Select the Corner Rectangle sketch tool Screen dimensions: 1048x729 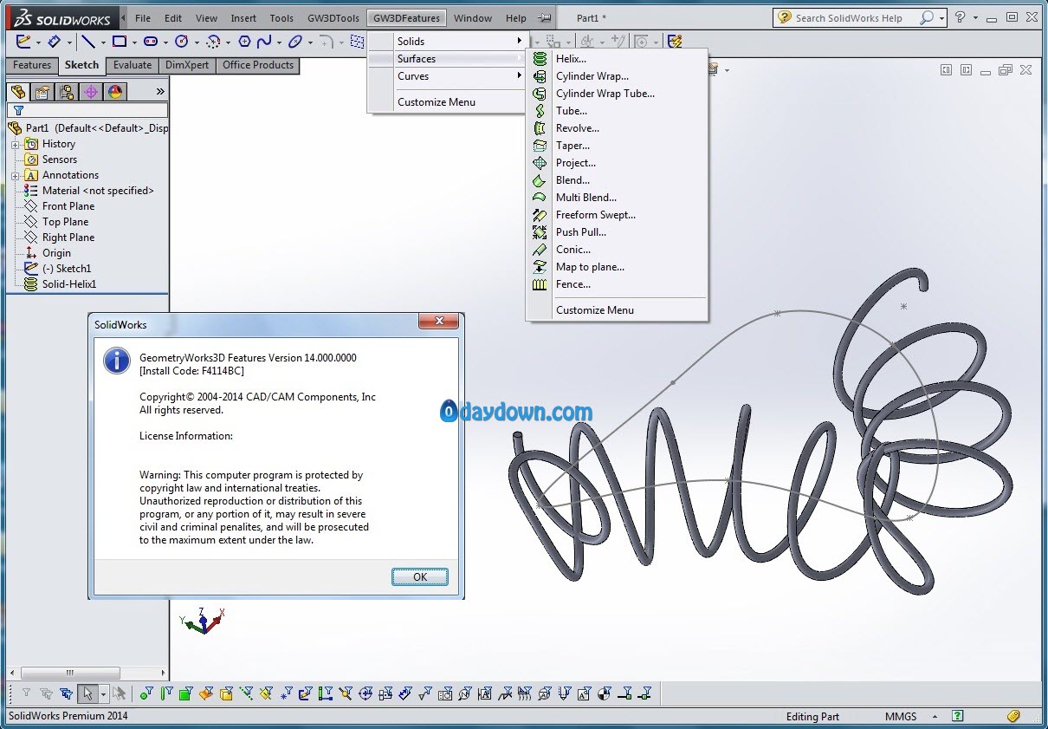pyautogui.click(x=120, y=41)
